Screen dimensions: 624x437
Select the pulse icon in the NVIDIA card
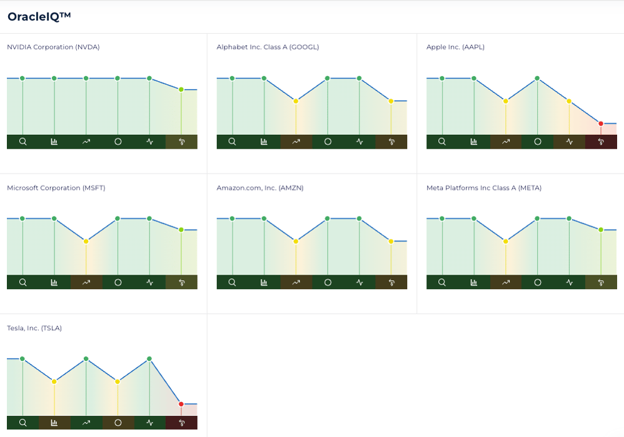pos(149,142)
